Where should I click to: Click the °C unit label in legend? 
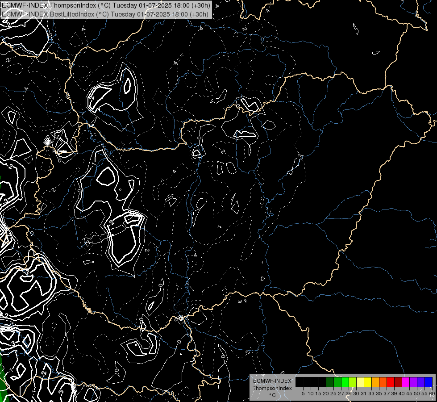click(x=273, y=395)
